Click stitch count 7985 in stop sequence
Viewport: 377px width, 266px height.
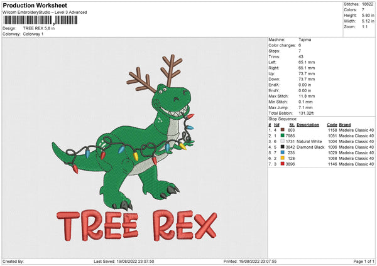(290, 136)
